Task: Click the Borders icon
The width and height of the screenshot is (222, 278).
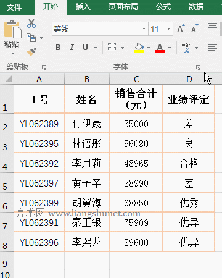Action: pos(112,48)
